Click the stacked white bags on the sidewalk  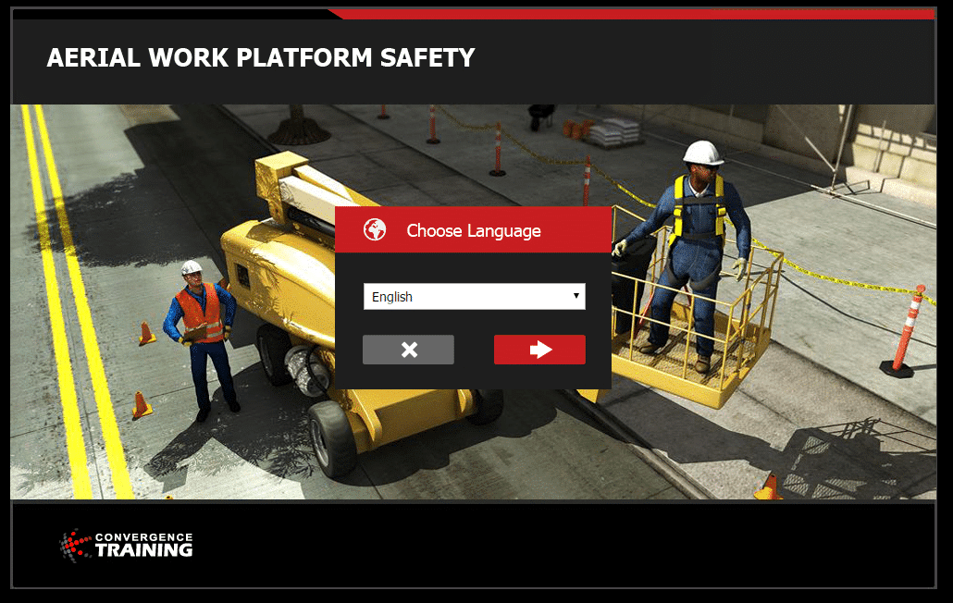point(616,131)
